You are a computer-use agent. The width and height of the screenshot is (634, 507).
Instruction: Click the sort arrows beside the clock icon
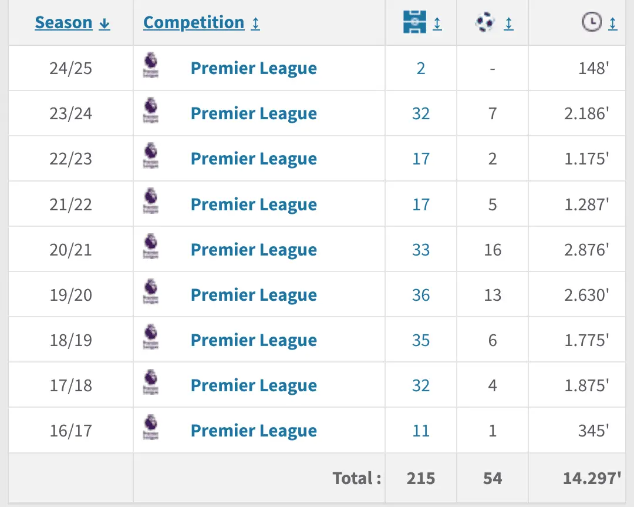pos(613,23)
